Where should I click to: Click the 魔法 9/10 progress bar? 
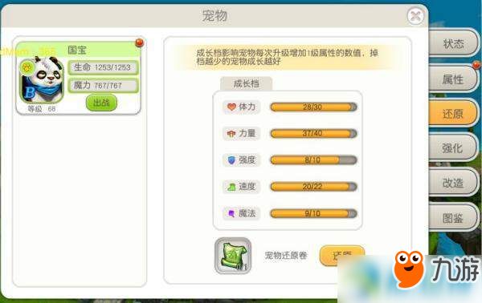[x=313, y=213]
